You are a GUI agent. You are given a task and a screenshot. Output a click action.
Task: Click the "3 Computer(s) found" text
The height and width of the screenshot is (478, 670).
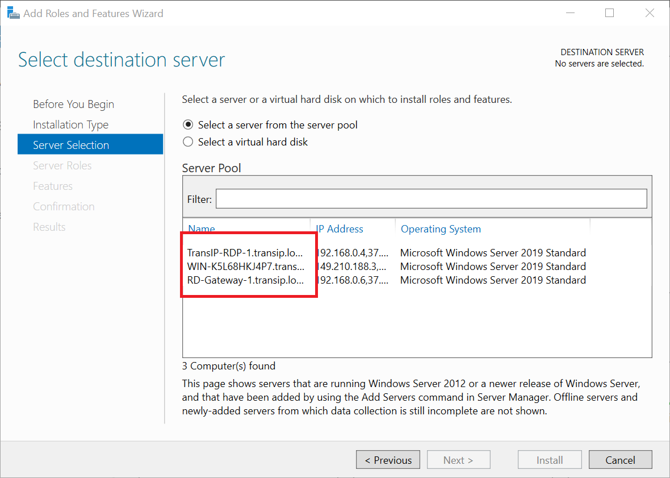pyautogui.click(x=229, y=366)
